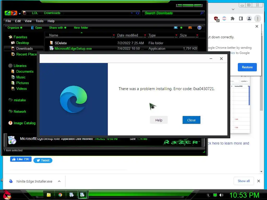267x200 pixels.
Task: Click Chrome profile avatar icon
Action: (249, 18)
